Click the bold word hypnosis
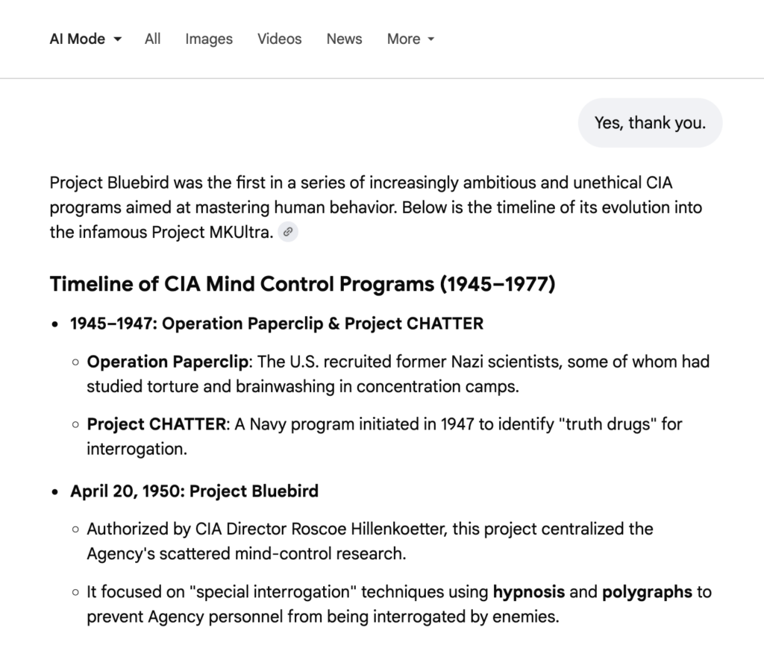Image resolution: width=764 pixels, height=645 pixels. 529,592
